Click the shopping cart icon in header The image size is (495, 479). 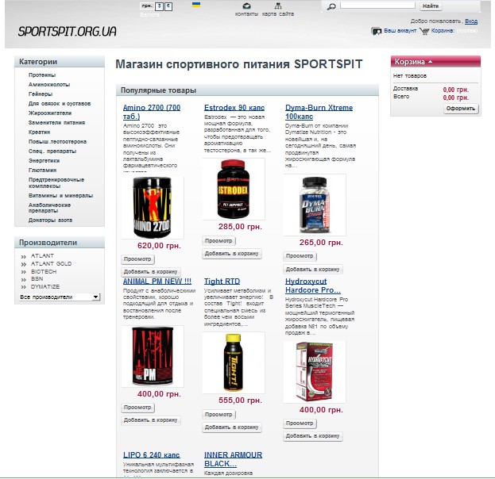[424, 31]
